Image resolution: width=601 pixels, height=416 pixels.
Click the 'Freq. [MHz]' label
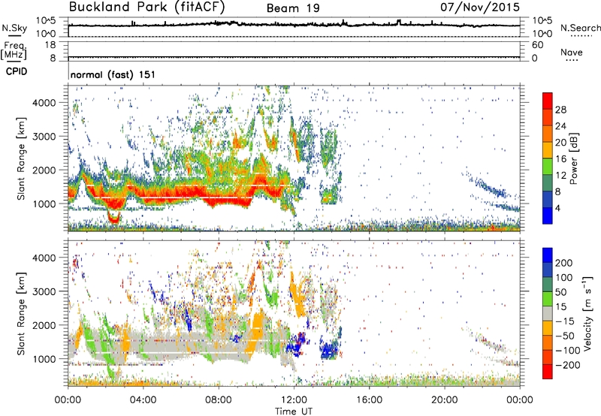click(x=14, y=50)
